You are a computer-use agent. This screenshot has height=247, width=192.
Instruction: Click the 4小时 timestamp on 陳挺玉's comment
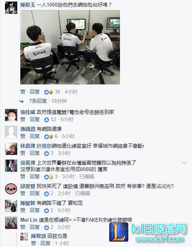click(x=71, y=92)
